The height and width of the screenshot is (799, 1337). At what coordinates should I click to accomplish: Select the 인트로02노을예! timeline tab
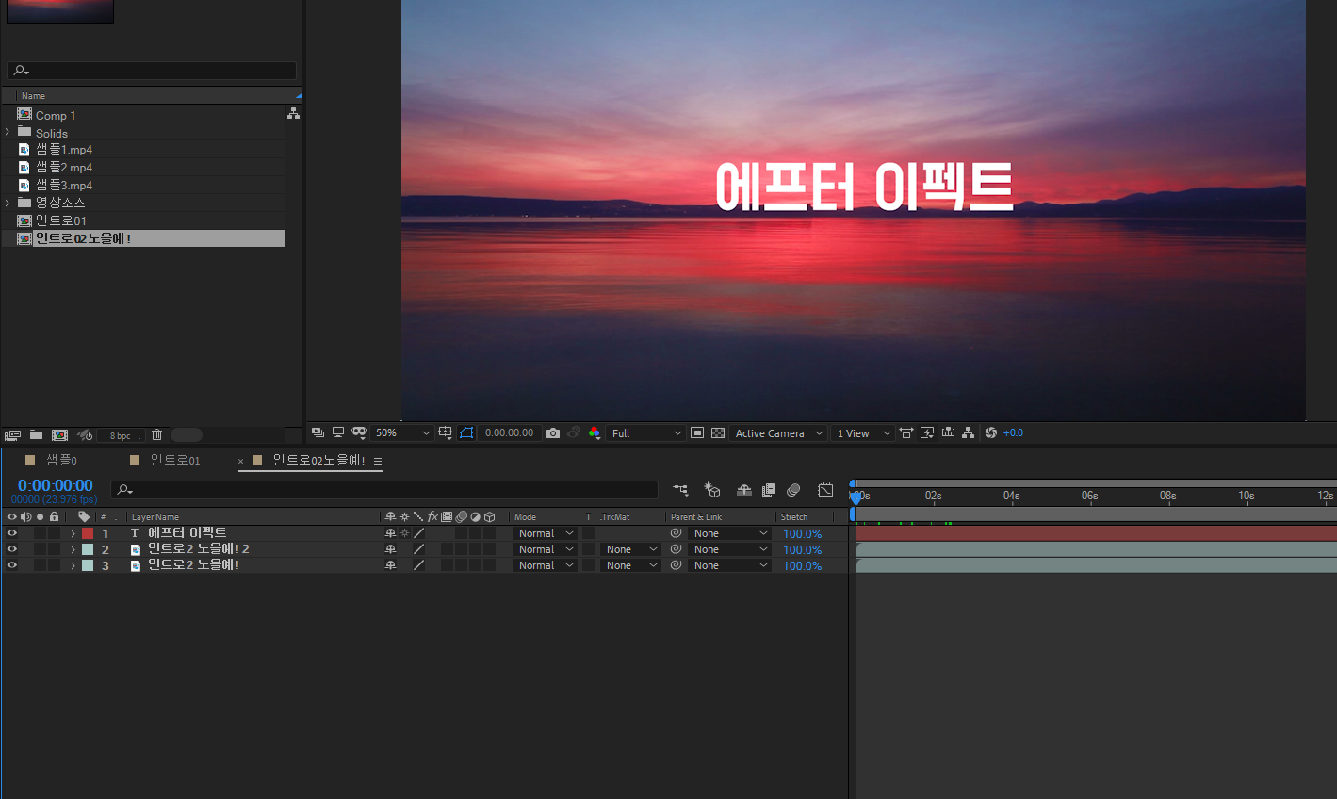click(318, 460)
